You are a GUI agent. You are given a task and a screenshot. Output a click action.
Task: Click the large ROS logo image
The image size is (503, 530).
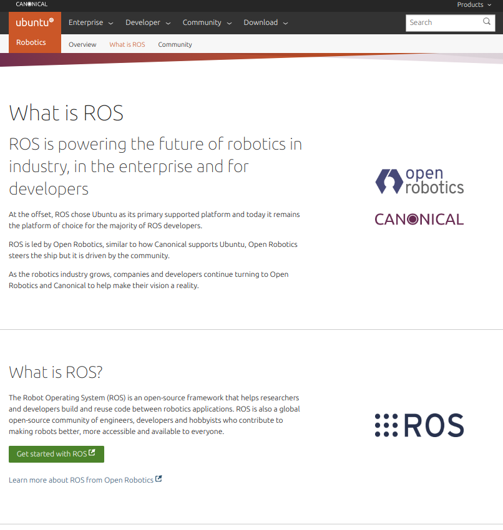coord(419,425)
